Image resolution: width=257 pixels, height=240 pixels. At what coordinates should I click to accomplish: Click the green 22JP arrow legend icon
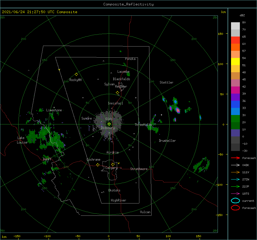coord(235,186)
